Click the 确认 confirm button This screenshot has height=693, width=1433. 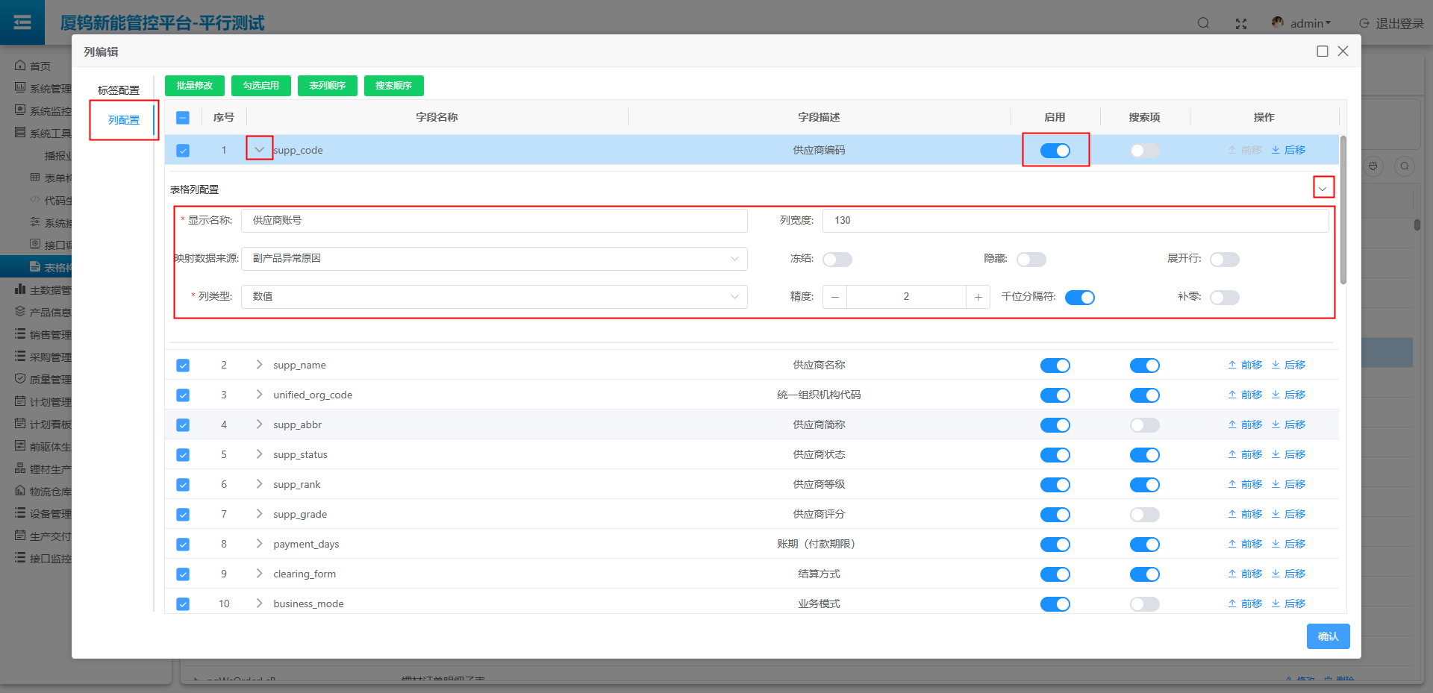tap(1328, 636)
